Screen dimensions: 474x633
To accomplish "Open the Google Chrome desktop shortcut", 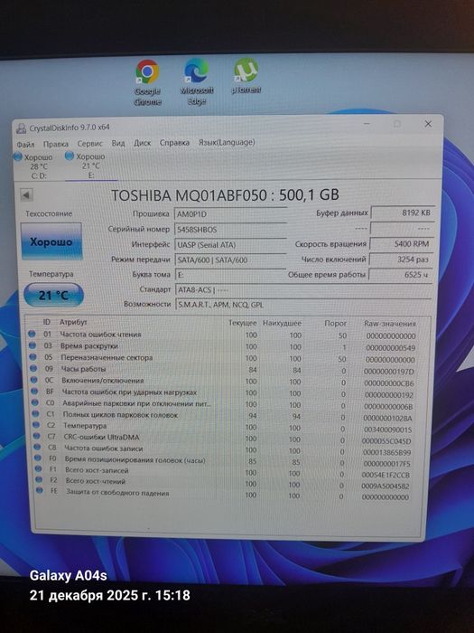I will 147,82.
